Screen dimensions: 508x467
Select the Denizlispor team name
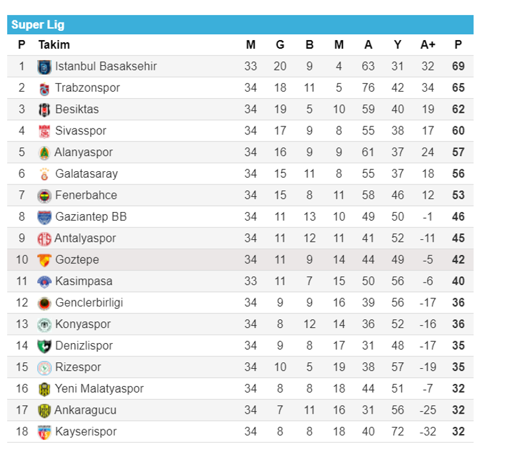[84, 346]
